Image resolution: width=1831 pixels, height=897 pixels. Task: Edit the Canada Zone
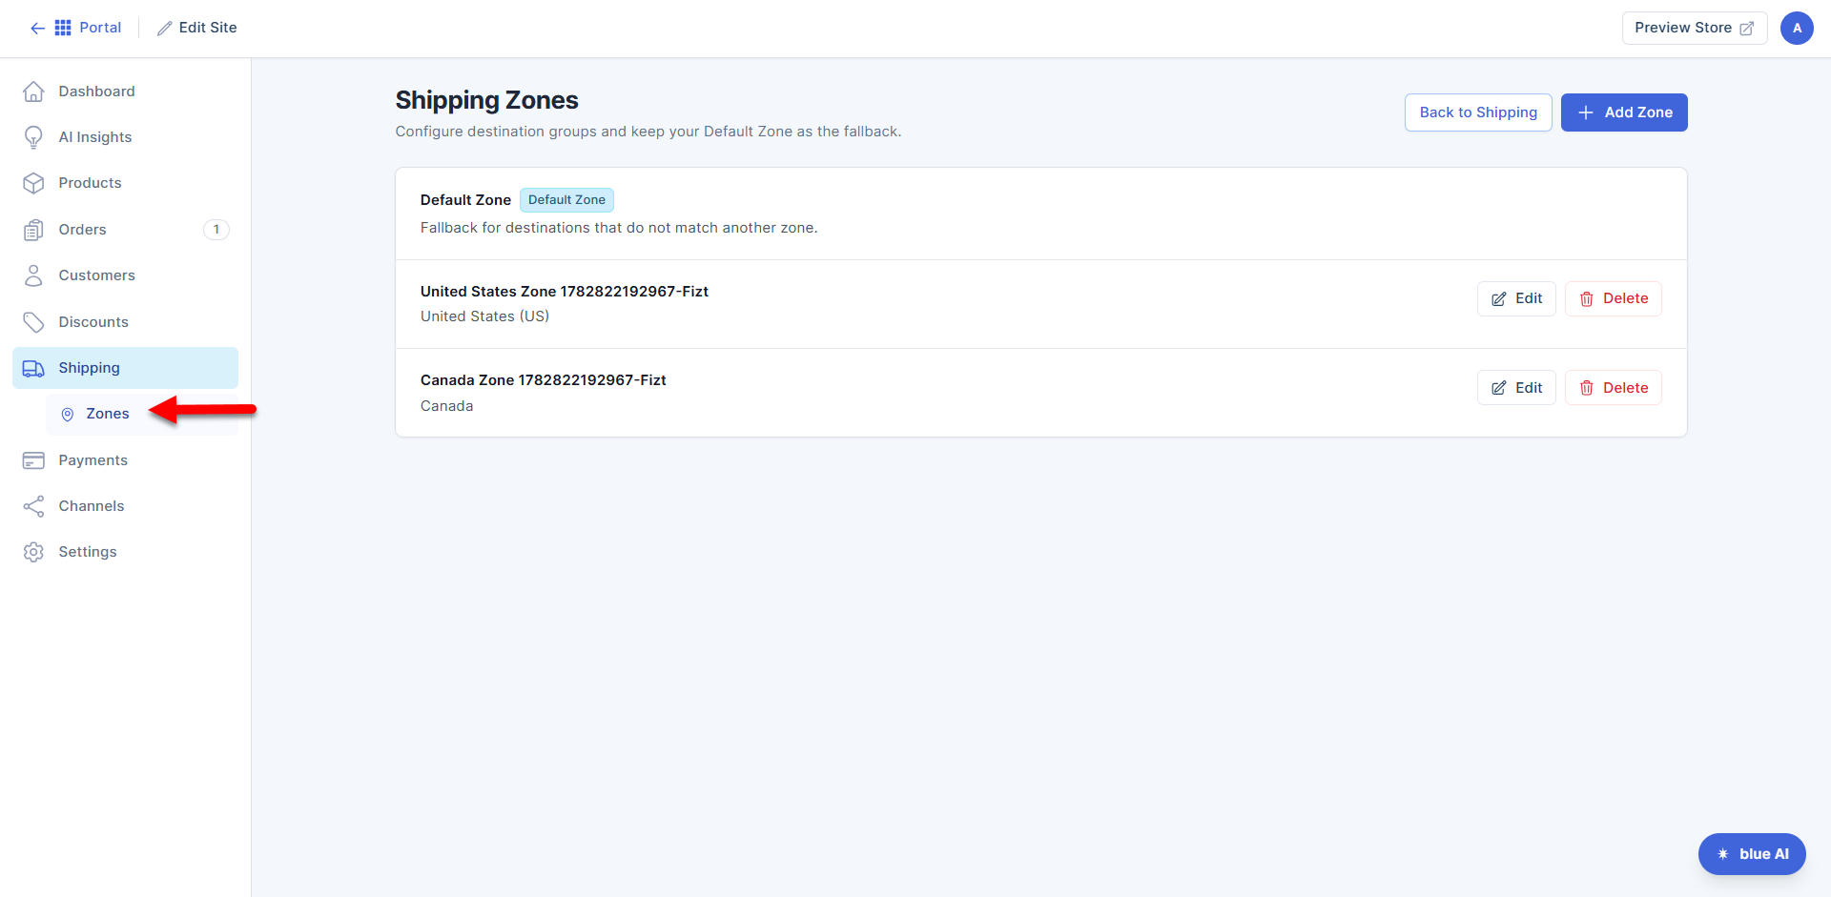(1516, 388)
